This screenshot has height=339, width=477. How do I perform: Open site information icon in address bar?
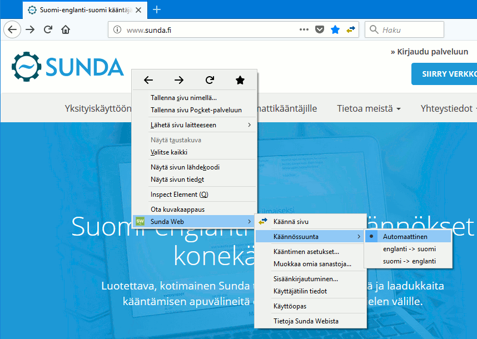117,29
